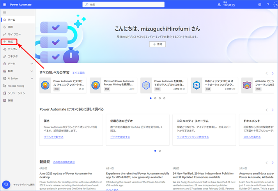
Task: Open the help question mark icon
Action: (268, 4)
